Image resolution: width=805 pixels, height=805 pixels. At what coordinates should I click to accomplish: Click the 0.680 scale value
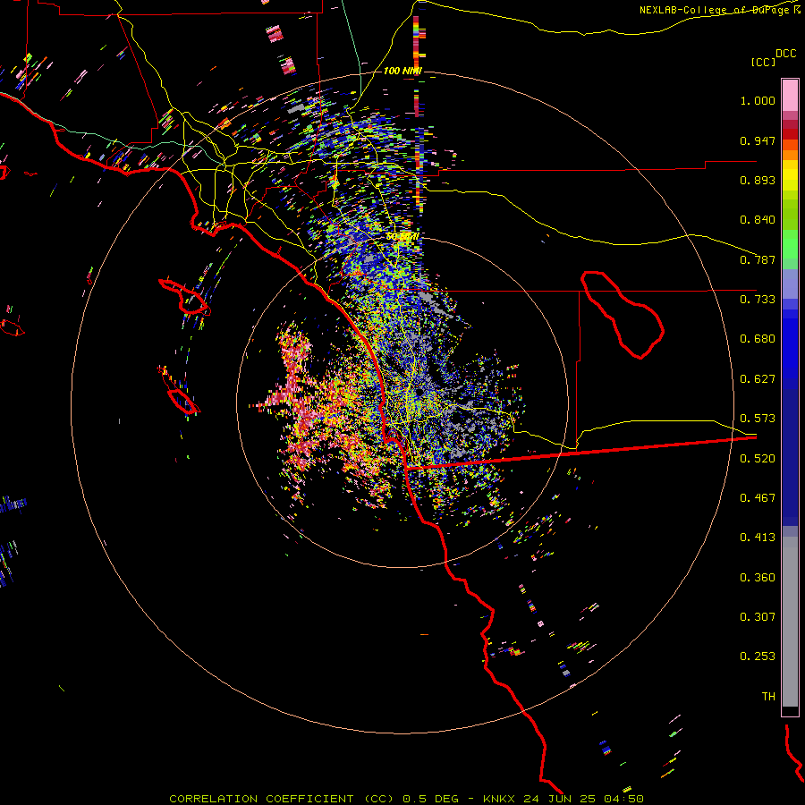[758, 339]
